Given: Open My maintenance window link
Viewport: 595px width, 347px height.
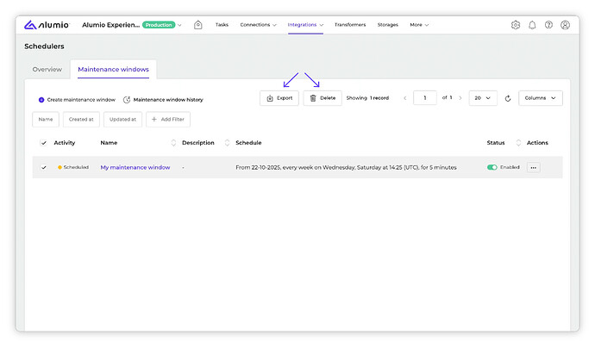Looking at the screenshot, I should tap(135, 167).
